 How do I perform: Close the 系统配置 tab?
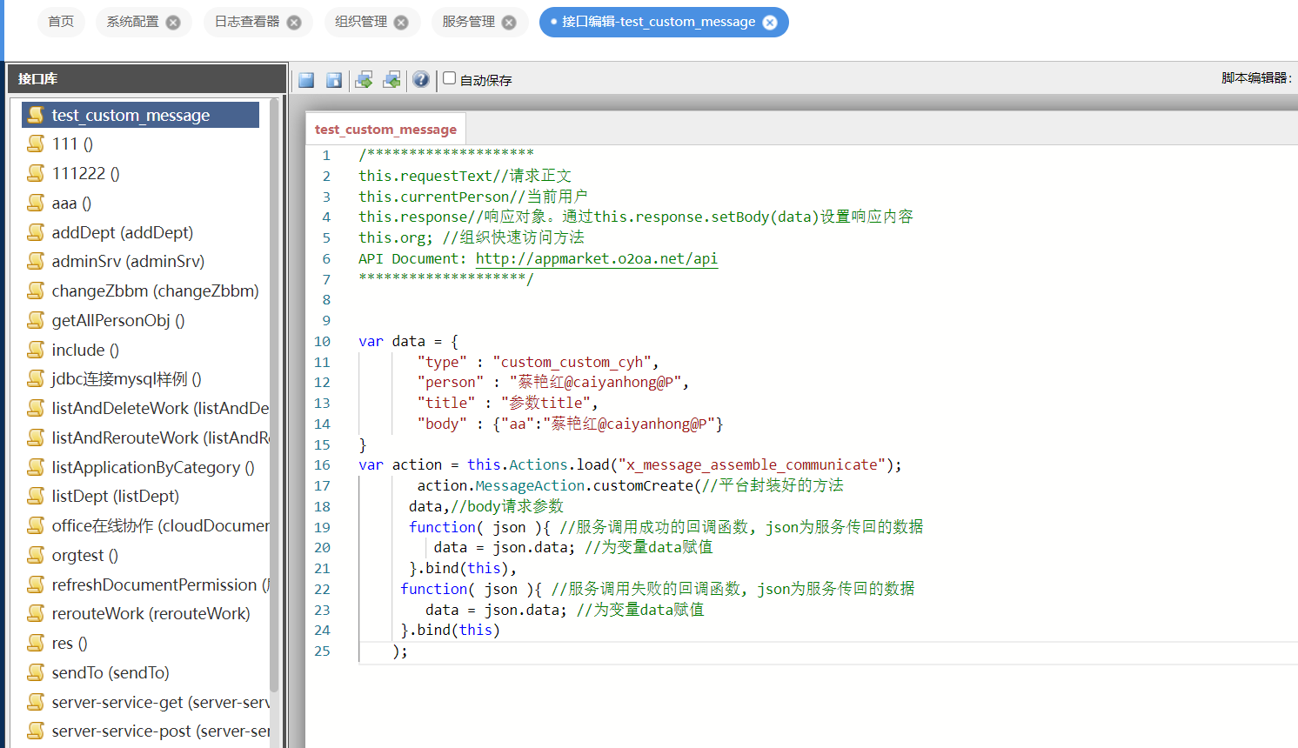click(x=173, y=23)
